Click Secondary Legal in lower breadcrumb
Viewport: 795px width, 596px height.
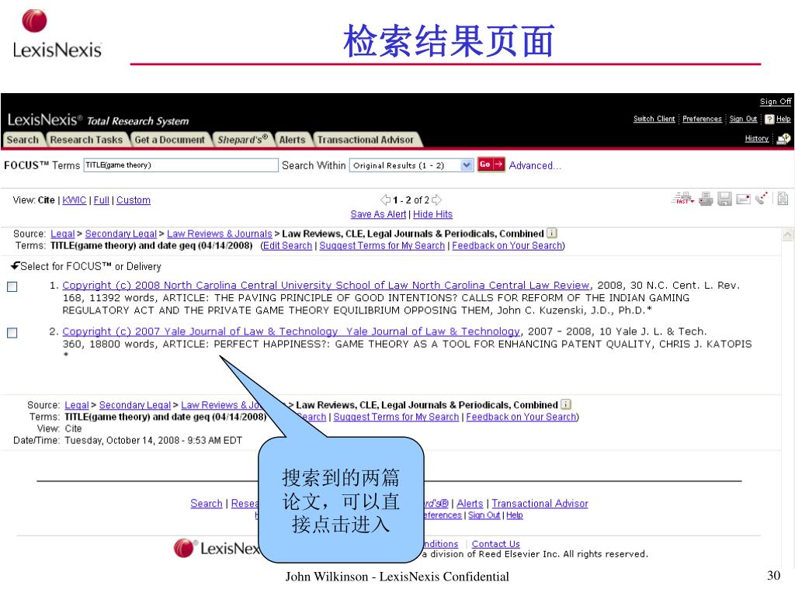tap(135, 405)
